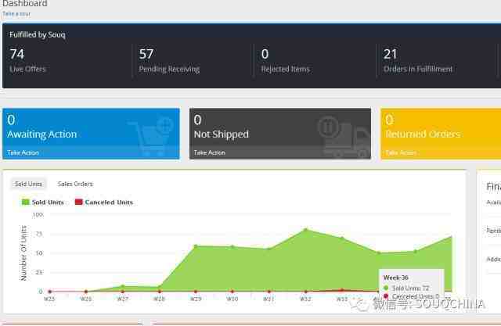
Task: Open the 57 Pending Receiving stat
Action: 169,61
